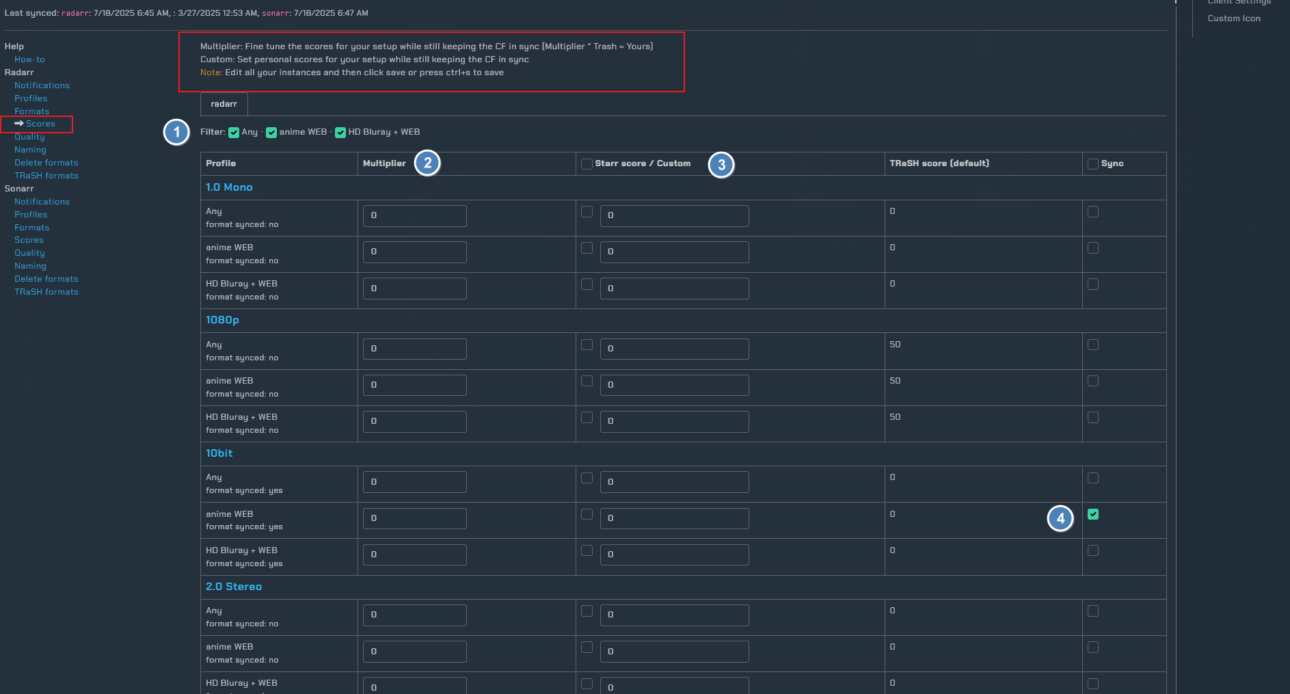Enable Sync checkbox for 10bit HD Bluray + WEB
Image resolution: width=1290 pixels, height=694 pixels.
point(1093,551)
